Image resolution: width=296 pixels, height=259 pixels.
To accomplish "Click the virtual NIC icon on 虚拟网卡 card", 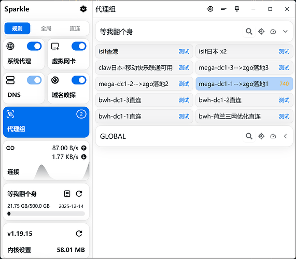I will (x=55, y=46).
